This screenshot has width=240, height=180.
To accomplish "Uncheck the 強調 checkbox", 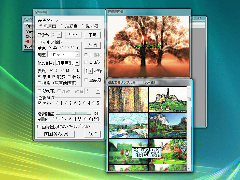I will pyautogui.click(x=54, y=77).
